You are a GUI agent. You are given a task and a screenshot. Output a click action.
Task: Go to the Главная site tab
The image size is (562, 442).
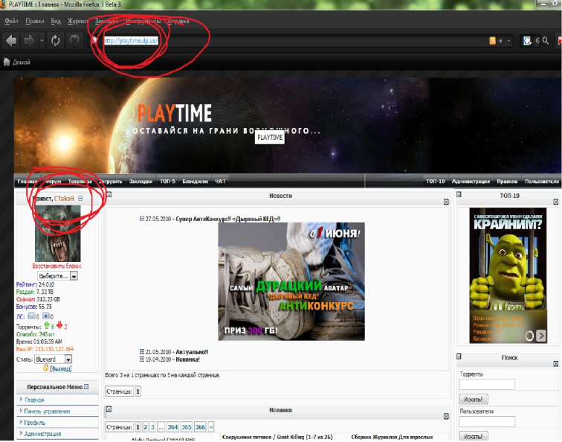28,182
